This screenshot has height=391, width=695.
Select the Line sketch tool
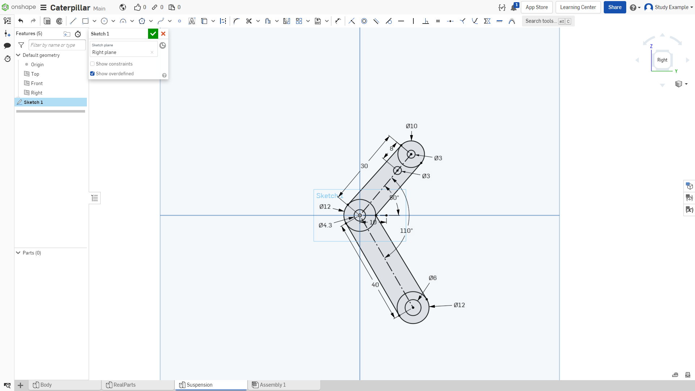pos(73,21)
